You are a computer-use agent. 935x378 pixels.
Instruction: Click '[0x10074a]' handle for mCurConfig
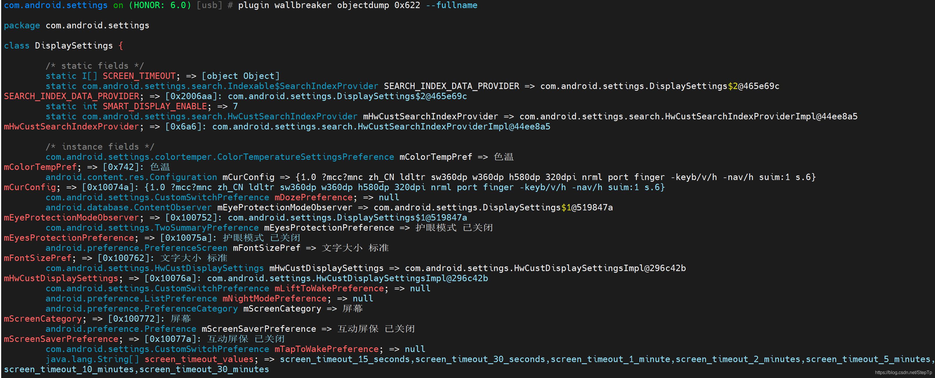[110, 187]
